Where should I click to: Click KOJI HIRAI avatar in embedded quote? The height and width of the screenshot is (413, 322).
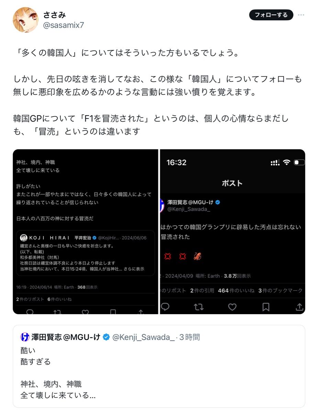click(24, 237)
